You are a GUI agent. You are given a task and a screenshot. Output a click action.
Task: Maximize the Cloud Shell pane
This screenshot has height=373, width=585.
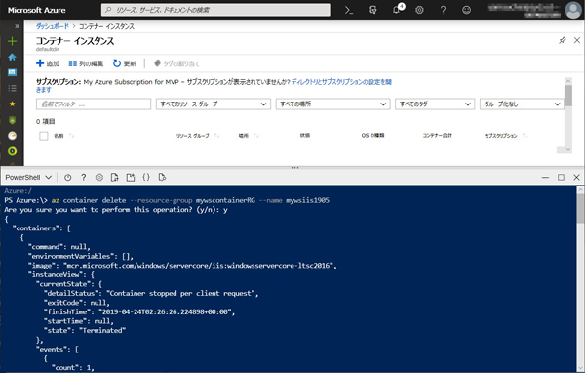pyautogui.click(x=561, y=177)
